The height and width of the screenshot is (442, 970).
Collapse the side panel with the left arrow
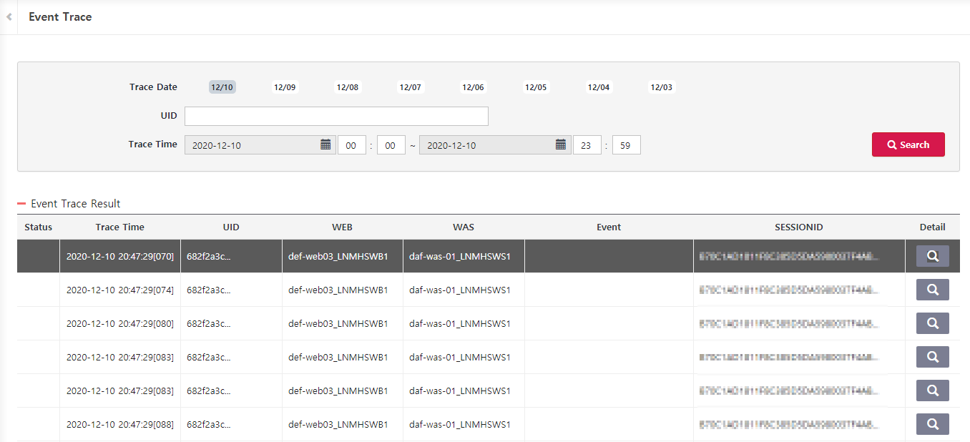(x=9, y=17)
